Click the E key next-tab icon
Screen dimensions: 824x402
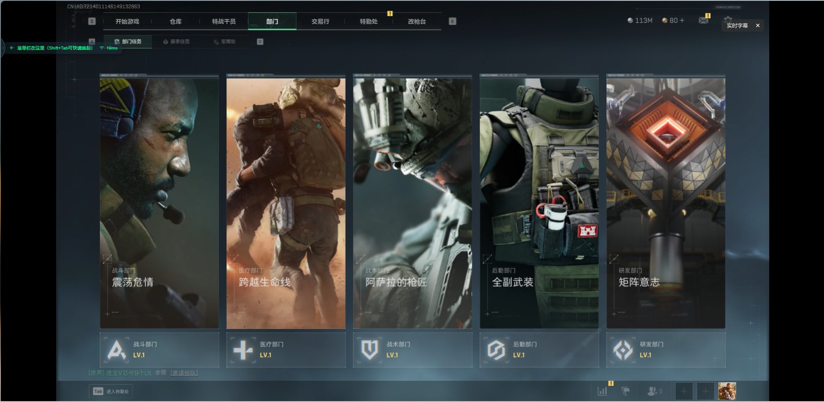(453, 21)
